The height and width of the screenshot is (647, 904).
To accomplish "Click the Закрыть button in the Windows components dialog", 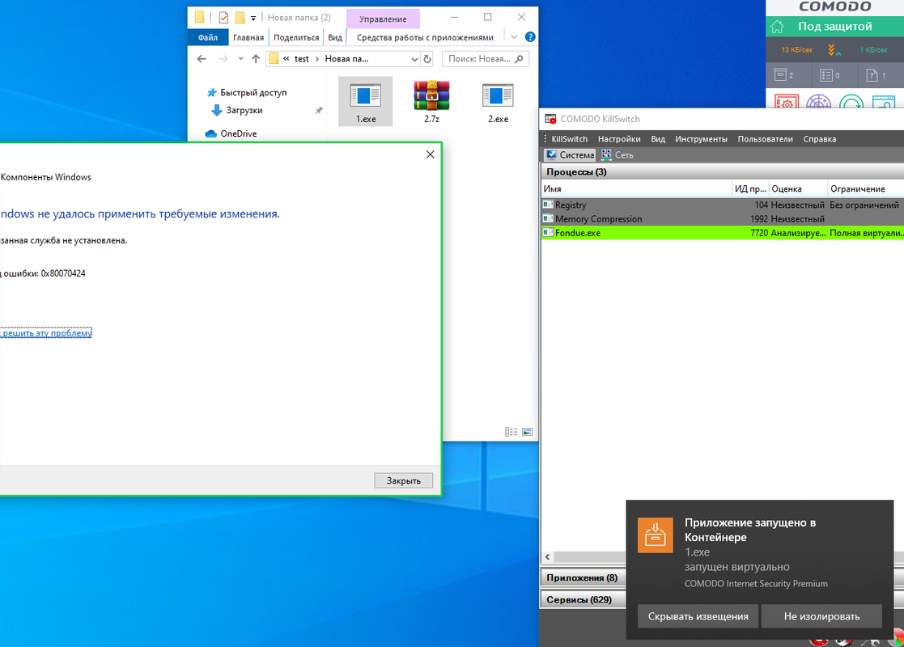I will [403, 480].
